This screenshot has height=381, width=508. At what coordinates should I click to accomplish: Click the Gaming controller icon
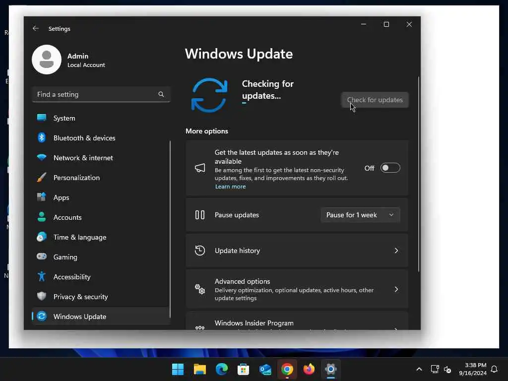pyautogui.click(x=42, y=256)
